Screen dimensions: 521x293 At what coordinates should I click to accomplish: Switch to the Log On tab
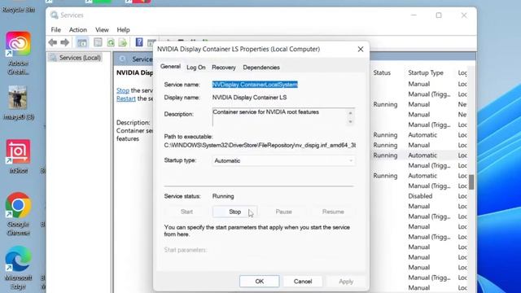(x=195, y=67)
